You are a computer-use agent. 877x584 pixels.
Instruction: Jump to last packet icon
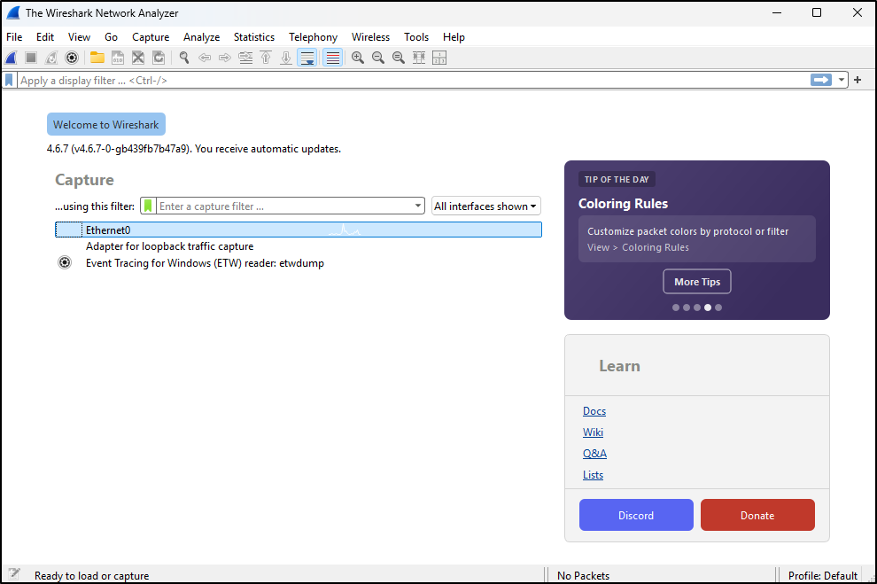[286, 58]
